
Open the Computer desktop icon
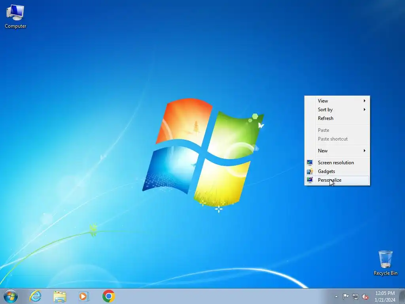pyautogui.click(x=15, y=17)
